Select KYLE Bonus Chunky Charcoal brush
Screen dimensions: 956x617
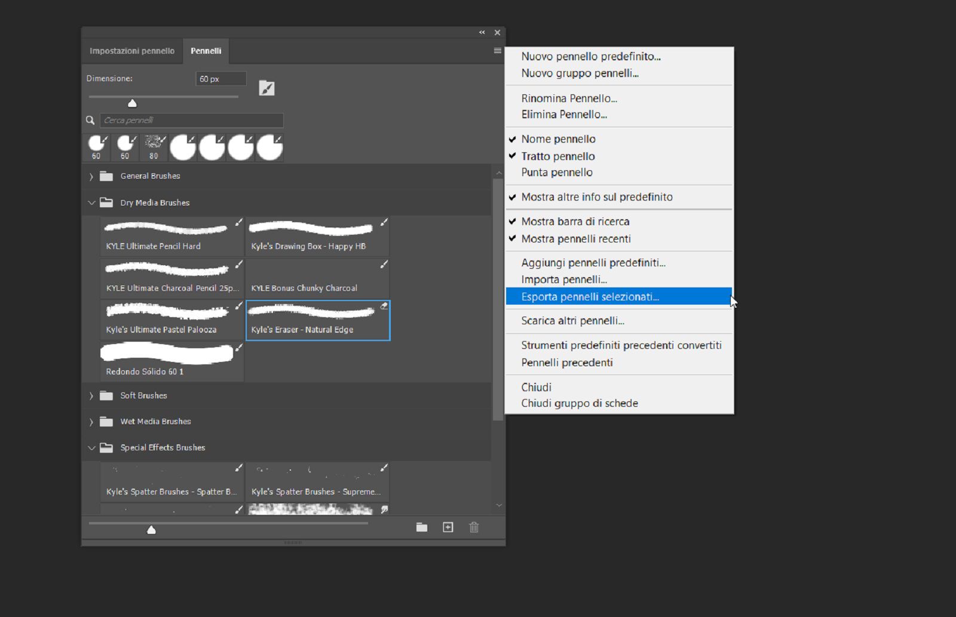click(x=317, y=278)
